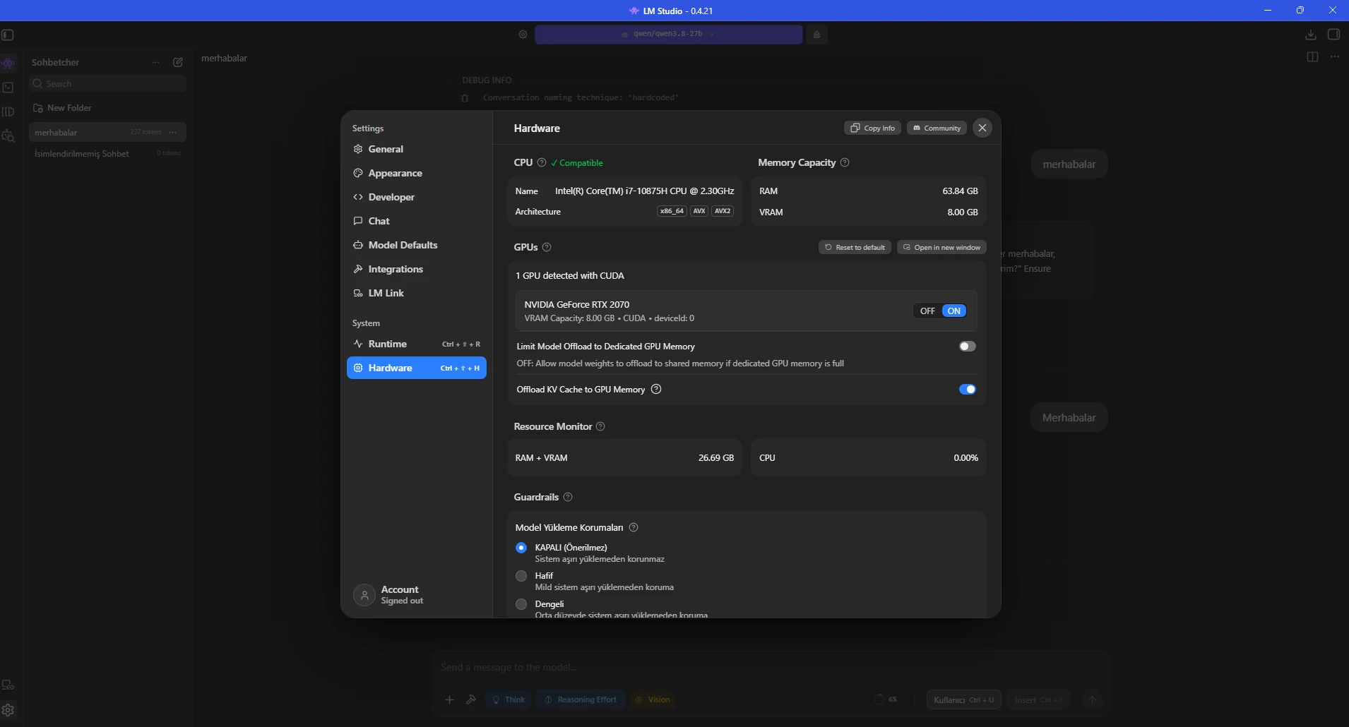The width and height of the screenshot is (1349, 727).
Task: Click the chat Search field
Action: (108, 83)
